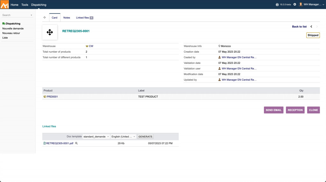Click the next record arrow icon
This screenshot has height=182, width=326.
[317, 27]
